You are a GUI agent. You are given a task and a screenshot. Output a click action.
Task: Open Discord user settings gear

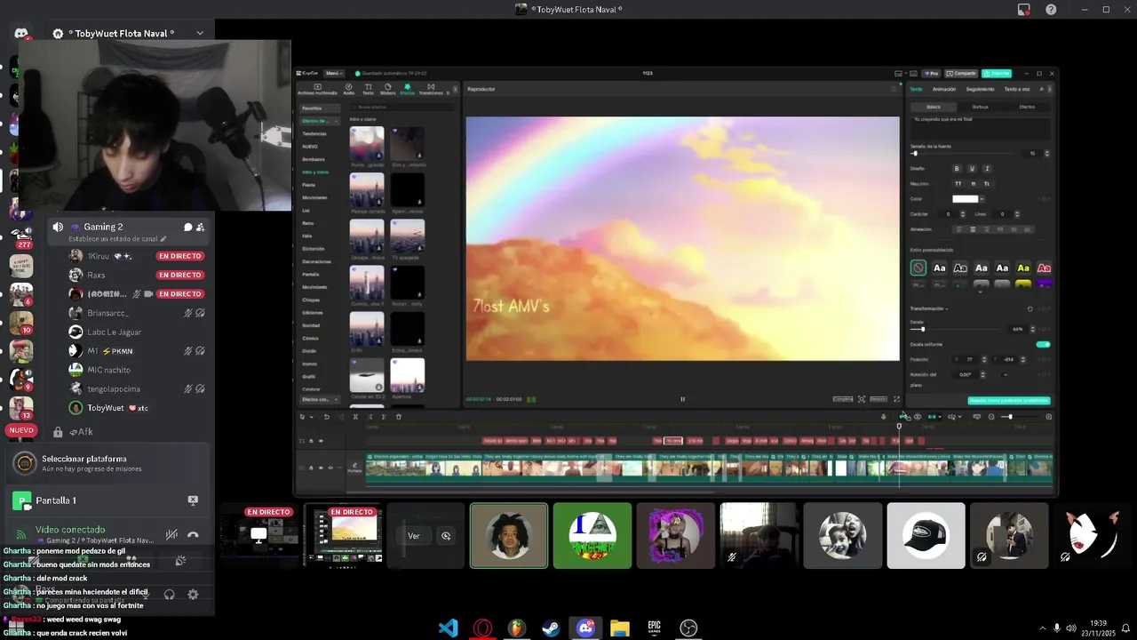click(193, 594)
